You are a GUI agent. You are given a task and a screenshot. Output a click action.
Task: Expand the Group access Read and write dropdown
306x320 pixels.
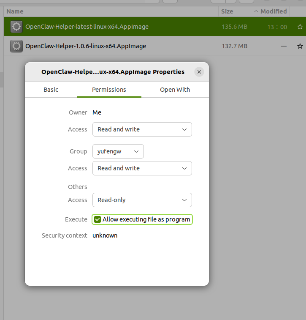pyautogui.click(x=142, y=168)
